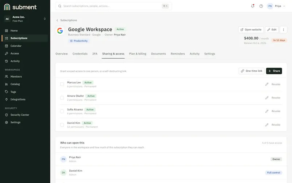Edit Amara Okafor's share with pencil icon

tap(267, 98)
